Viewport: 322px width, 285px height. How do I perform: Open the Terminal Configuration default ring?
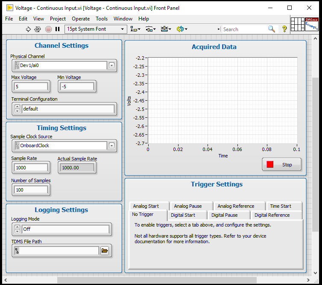(x=68, y=109)
